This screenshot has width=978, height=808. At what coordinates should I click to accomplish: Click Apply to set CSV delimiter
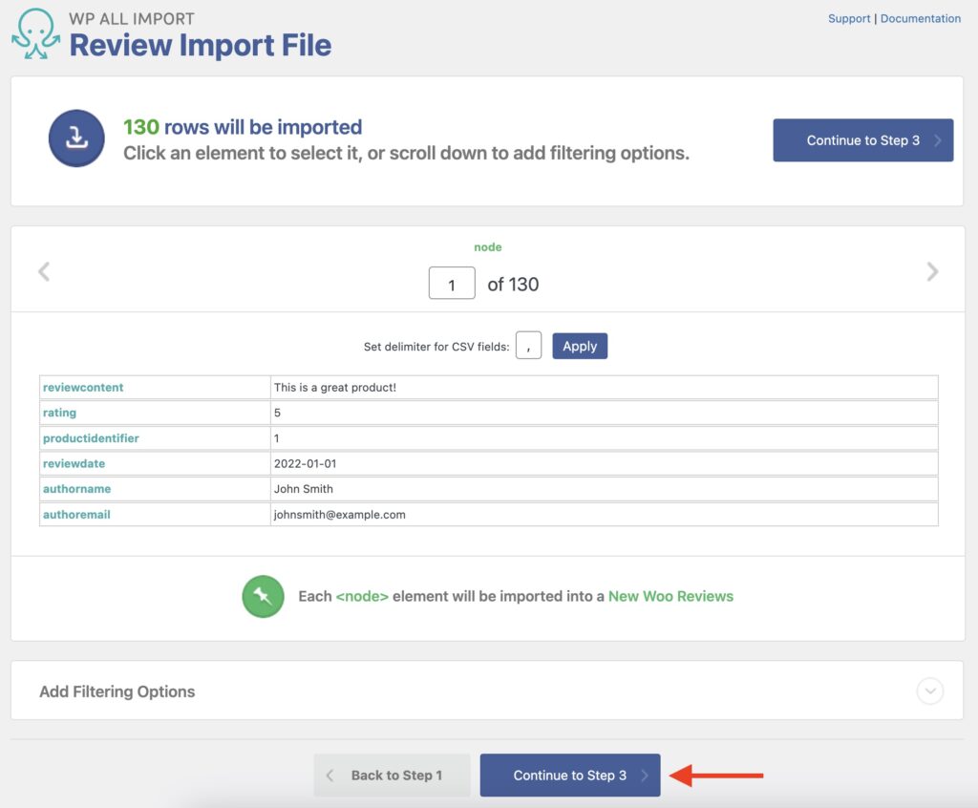tap(580, 346)
